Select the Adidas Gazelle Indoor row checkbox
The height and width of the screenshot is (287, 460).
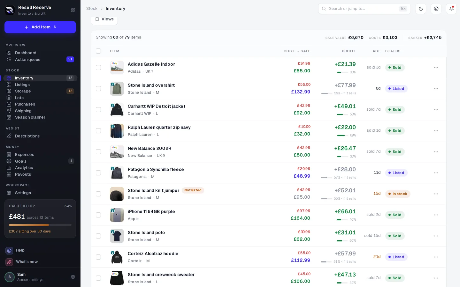pos(98,68)
